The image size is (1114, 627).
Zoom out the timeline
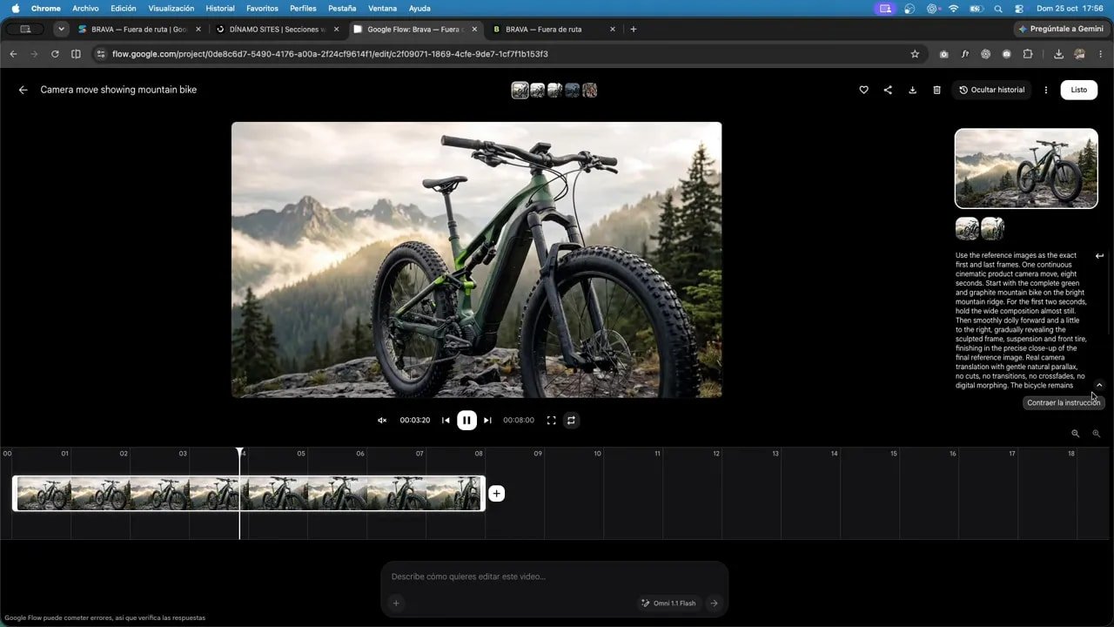tap(1076, 434)
